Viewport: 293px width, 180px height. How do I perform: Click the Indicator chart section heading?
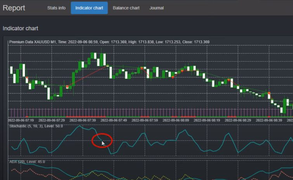(20, 28)
